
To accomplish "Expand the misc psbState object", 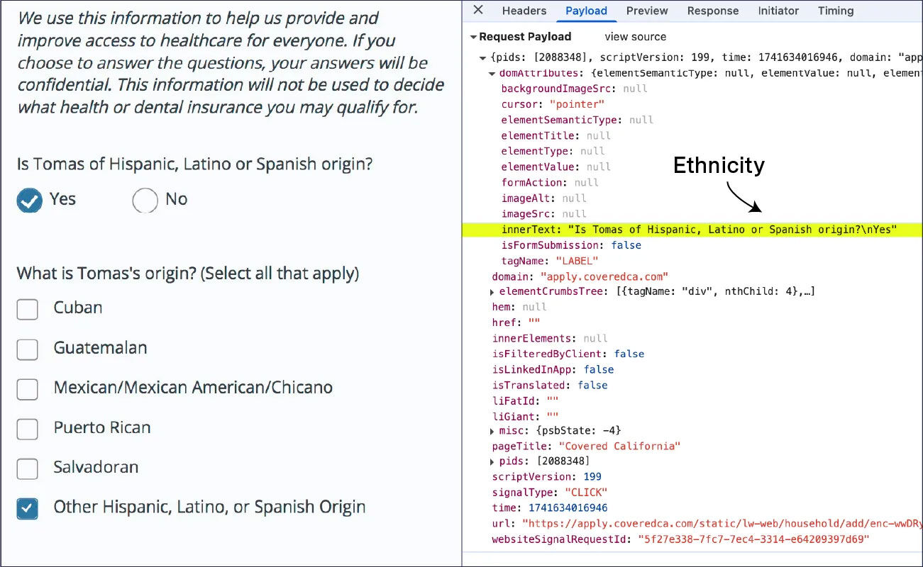I will click(492, 430).
